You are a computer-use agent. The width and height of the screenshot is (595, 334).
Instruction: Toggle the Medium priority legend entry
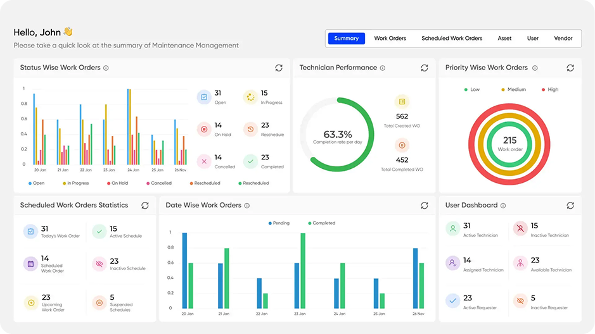[514, 90]
